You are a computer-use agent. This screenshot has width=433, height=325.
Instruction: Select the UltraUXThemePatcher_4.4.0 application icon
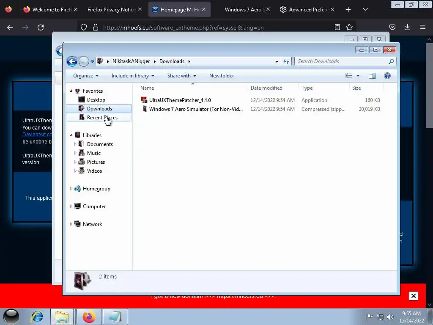click(x=144, y=100)
